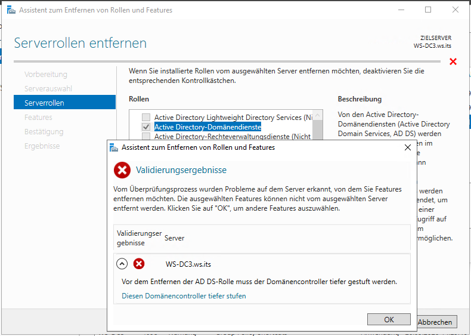Toggle Active Directory-Rechteverwaltungsdienste checkbox
The width and height of the screenshot is (471, 336).
146,136
